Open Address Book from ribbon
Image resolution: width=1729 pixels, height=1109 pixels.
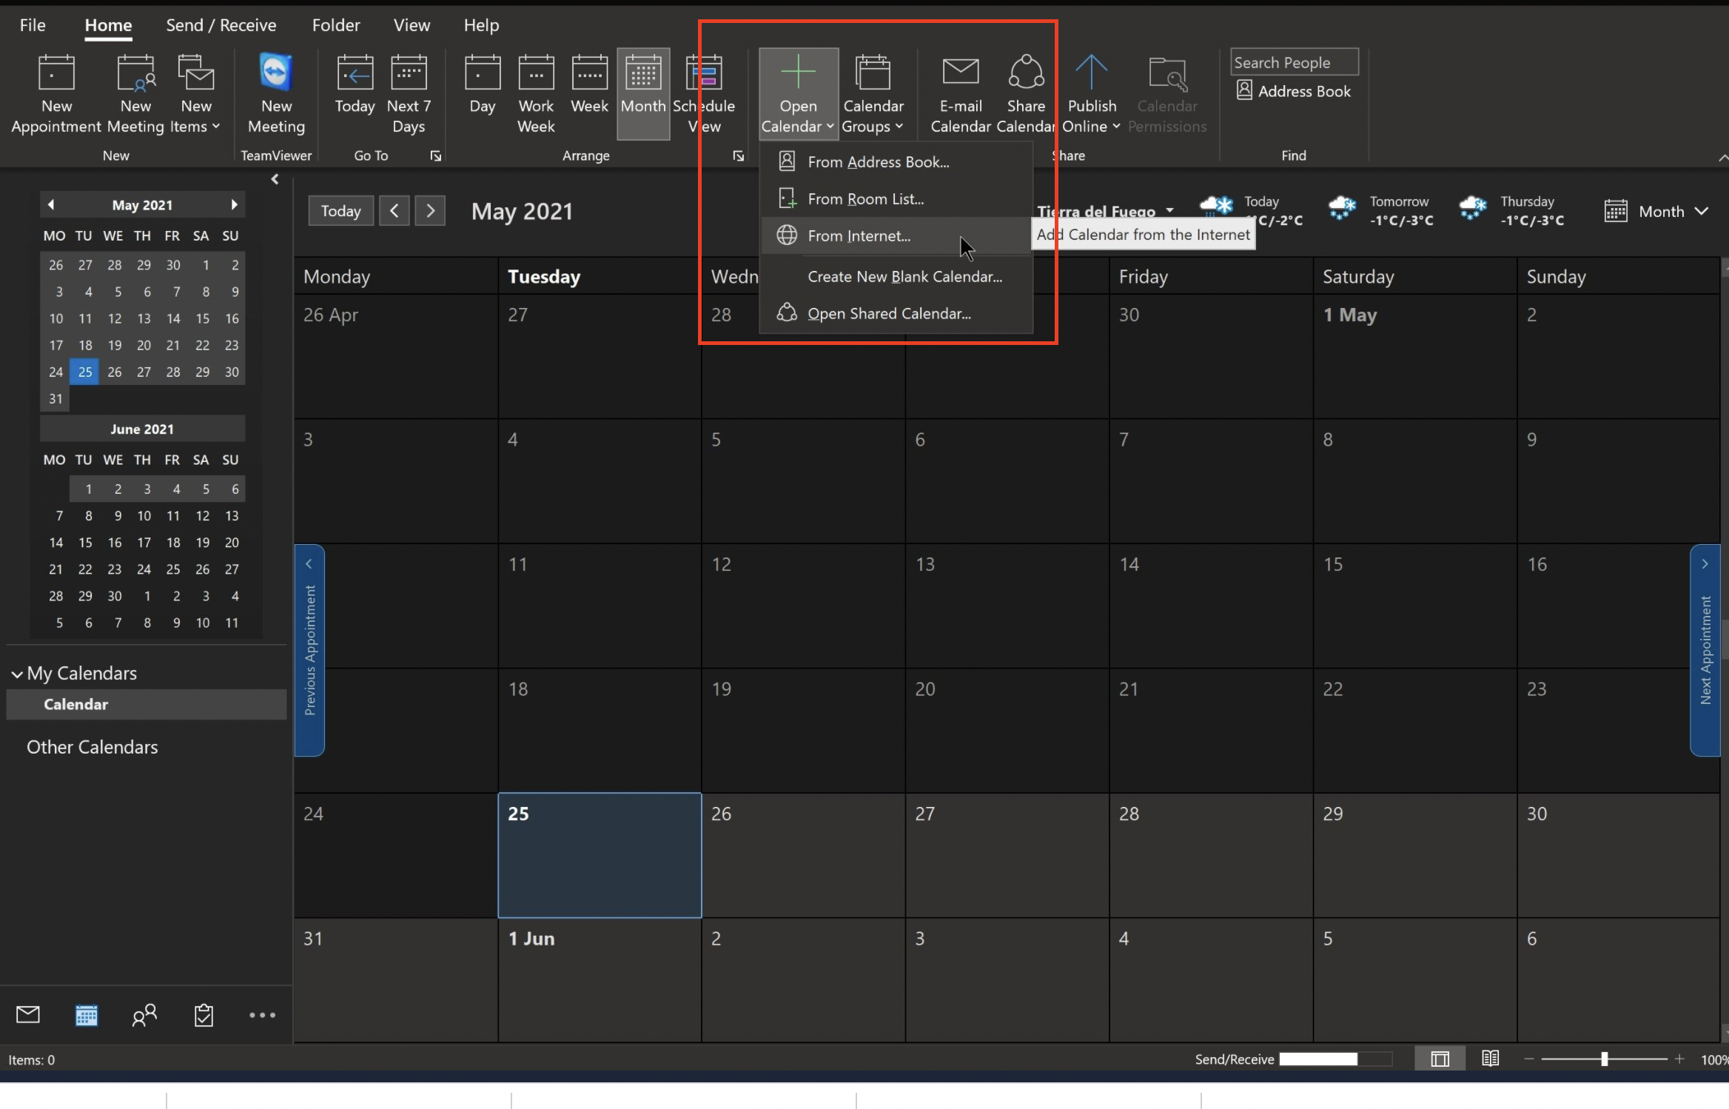pyautogui.click(x=1294, y=91)
